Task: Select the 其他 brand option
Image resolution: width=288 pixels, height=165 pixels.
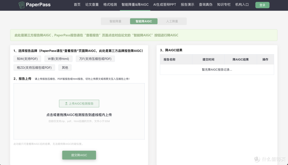Action: point(65,67)
